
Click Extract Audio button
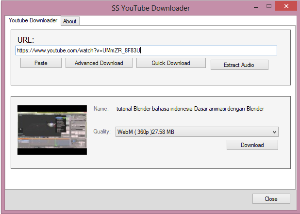coord(239,65)
